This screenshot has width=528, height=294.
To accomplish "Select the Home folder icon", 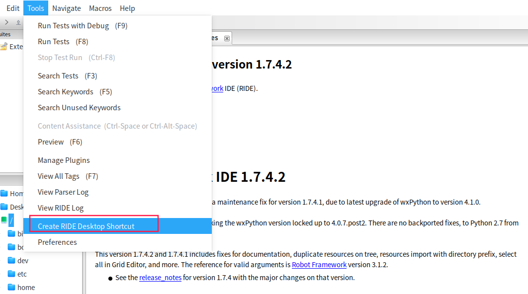I will click(x=4, y=193).
